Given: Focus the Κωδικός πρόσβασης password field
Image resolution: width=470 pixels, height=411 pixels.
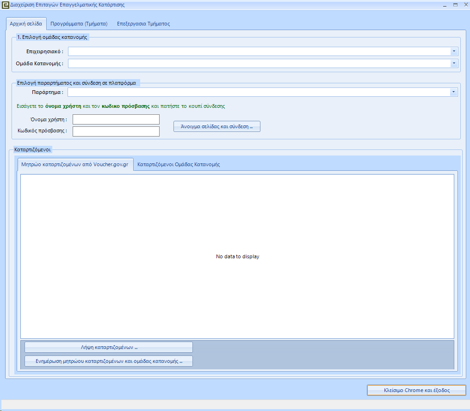Looking at the screenshot, I should tap(116, 131).
